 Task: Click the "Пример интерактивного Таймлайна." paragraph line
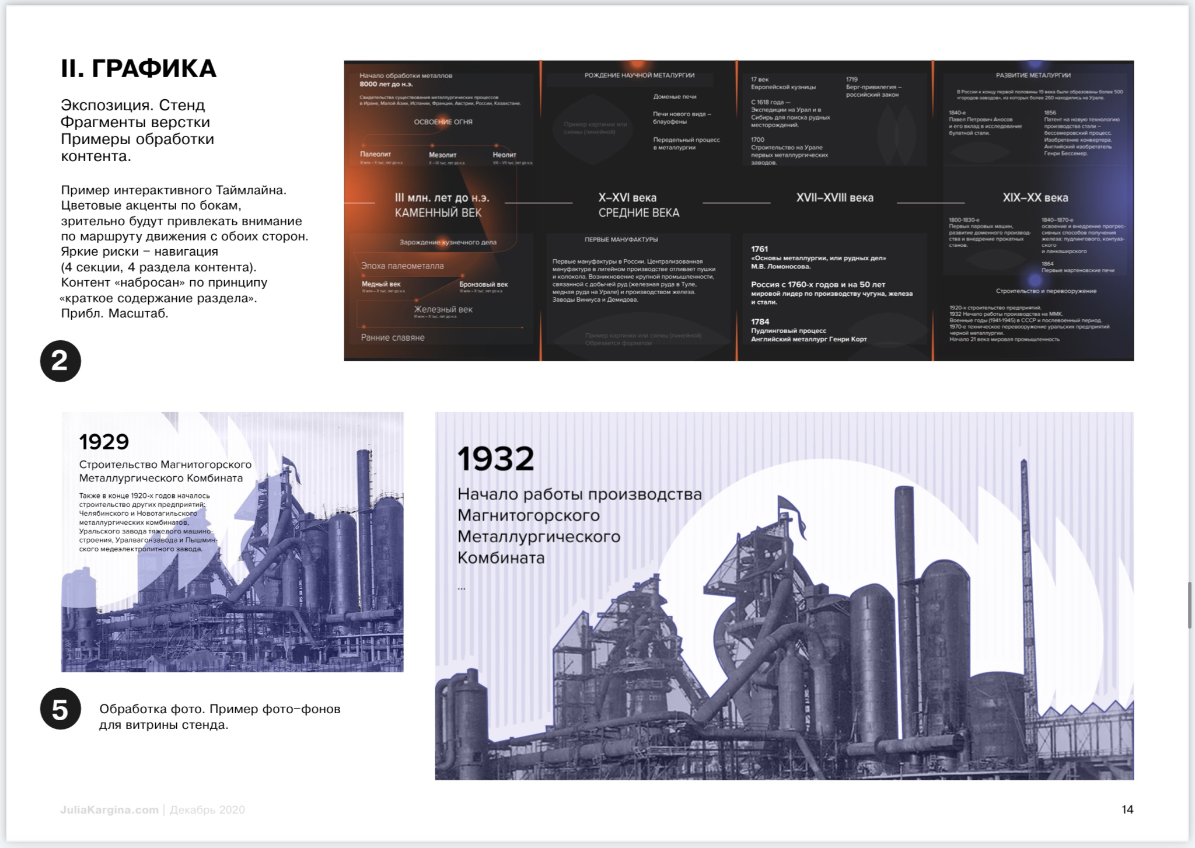click(x=174, y=190)
